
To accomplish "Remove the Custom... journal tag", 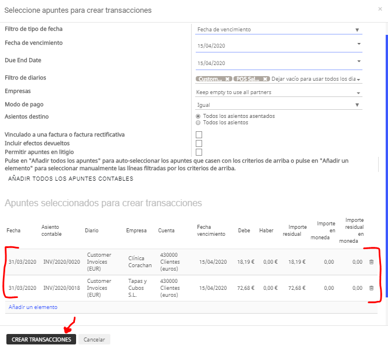I will pyautogui.click(x=227, y=79).
